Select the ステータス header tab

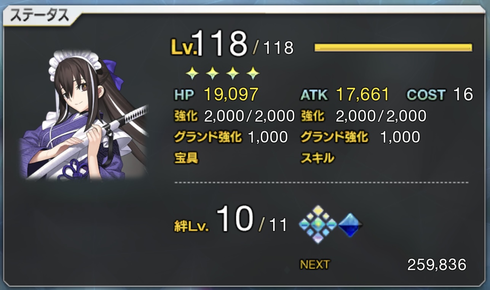[x=40, y=16]
